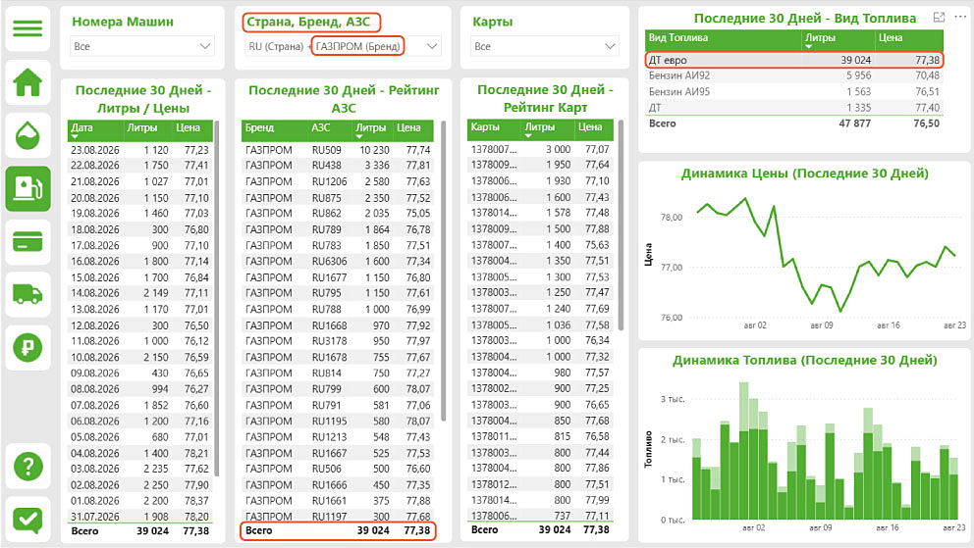Click the checkmark speech bubble icon
The width and height of the screenshot is (974, 548).
pyautogui.click(x=27, y=521)
